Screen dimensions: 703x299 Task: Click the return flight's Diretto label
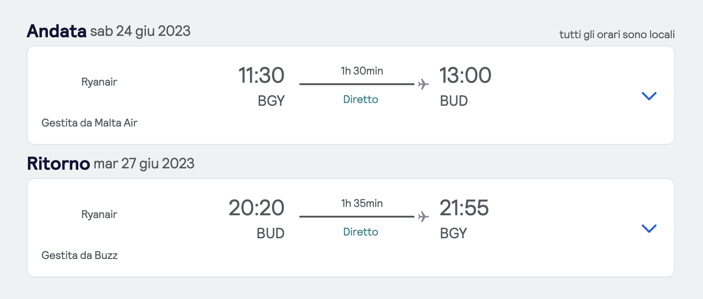(x=360, y=232)
